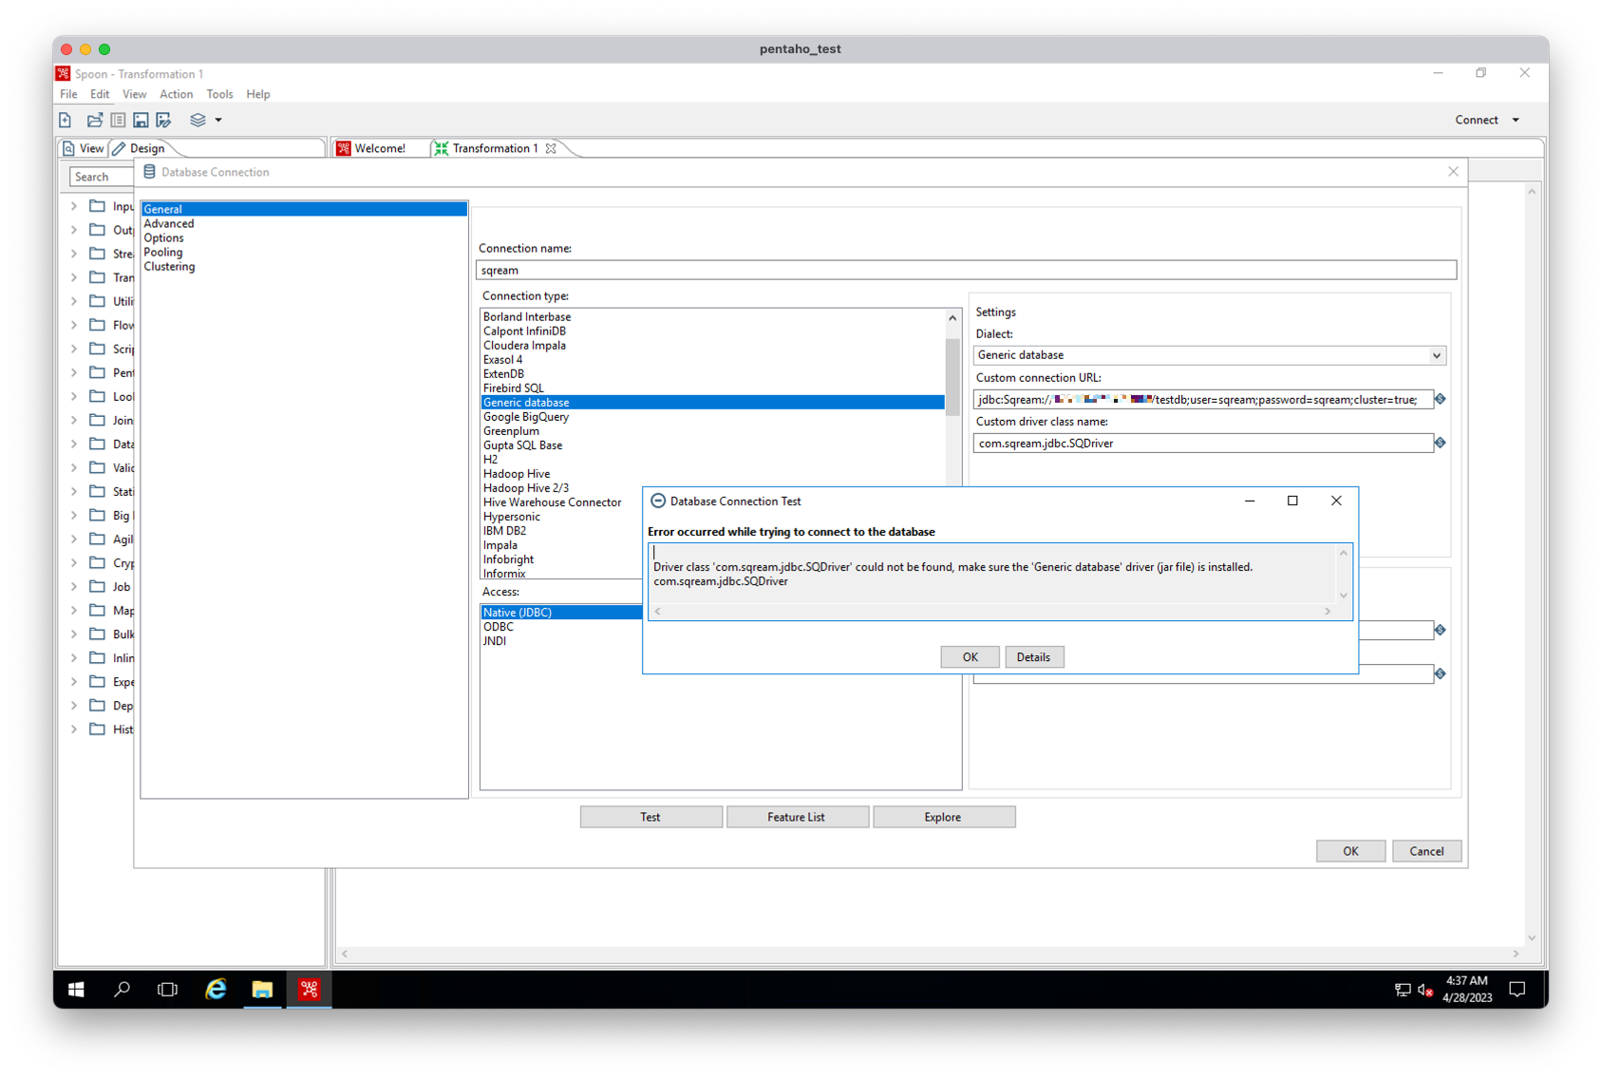Click the Open file toolbar icon
The image size is (1602, 1079).
[x=94, y=120]
